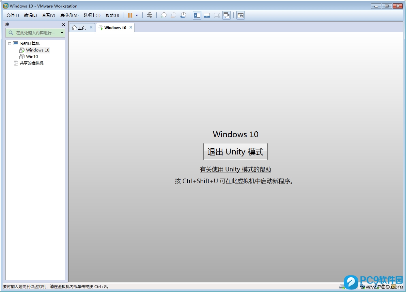Toggle the library sidebar view
Screen dimensions: 406x292
pyautogui.click(x=197, y=15)
